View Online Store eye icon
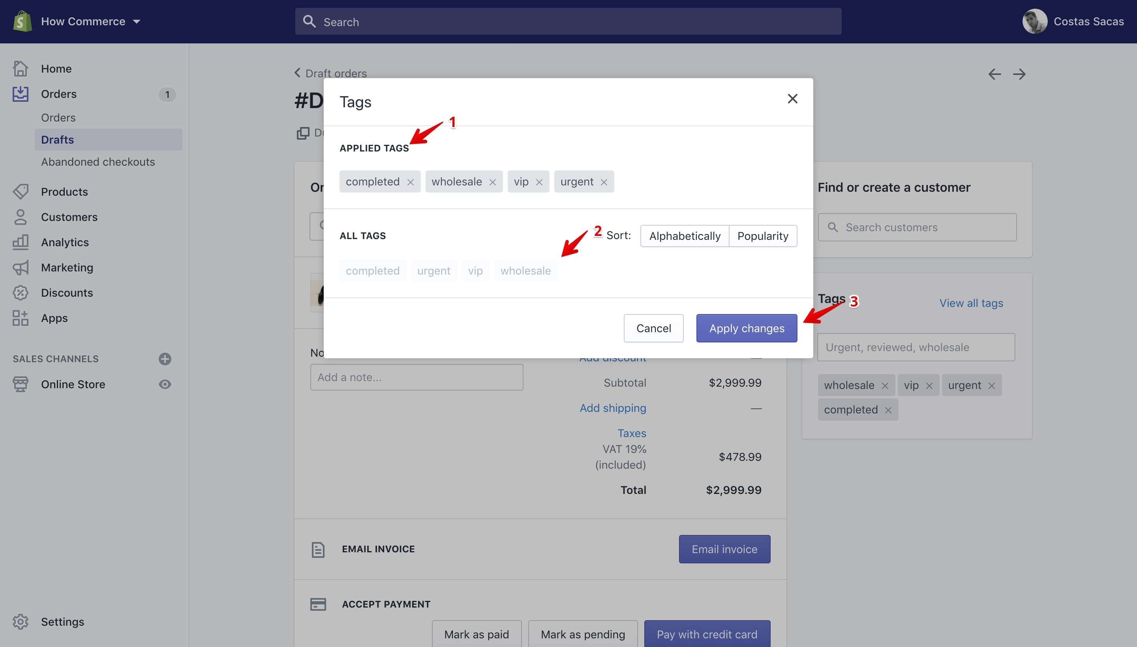 click(x=165, y=384)
